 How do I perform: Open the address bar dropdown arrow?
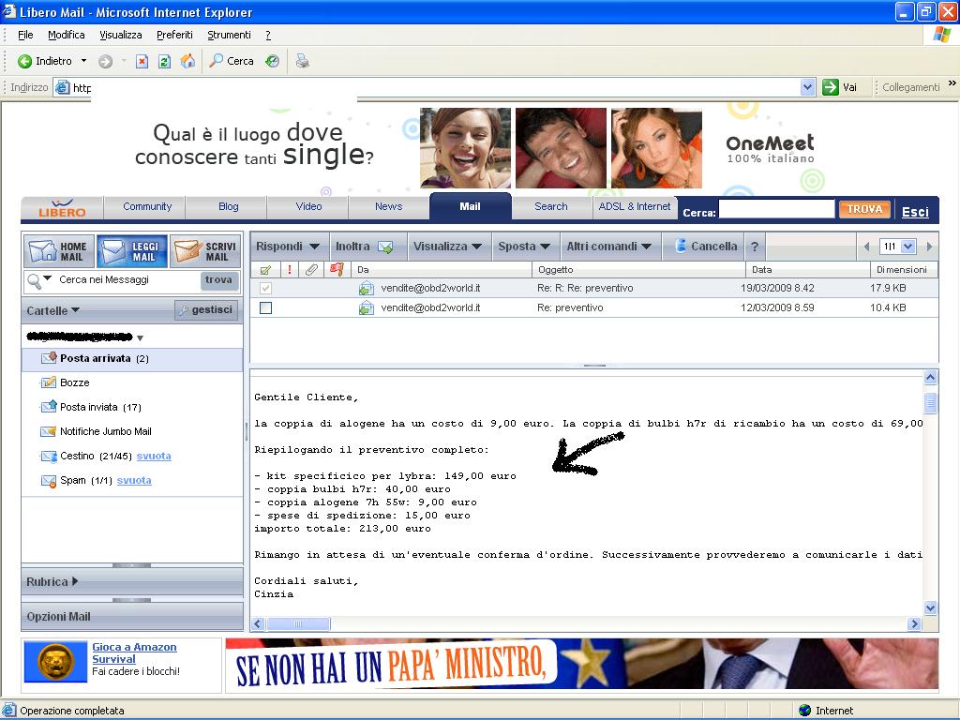[807, 87]
